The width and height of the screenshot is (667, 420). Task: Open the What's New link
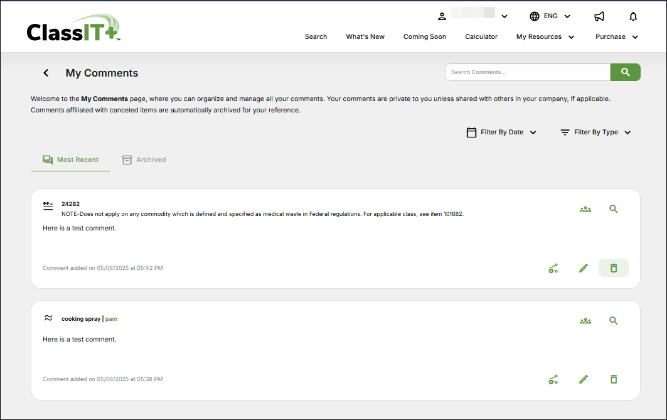(x=365, y=37)
